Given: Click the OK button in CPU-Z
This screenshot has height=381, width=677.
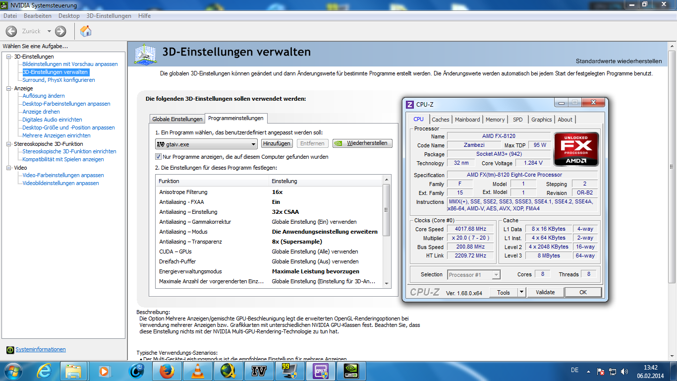Looking at the screenshot, I should point(583,292).
